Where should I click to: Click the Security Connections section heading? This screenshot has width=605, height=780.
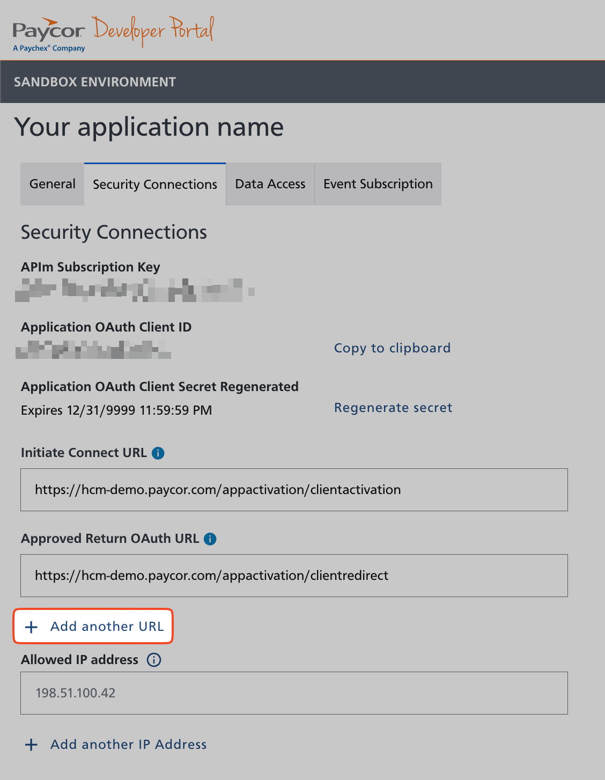point(114,232)
